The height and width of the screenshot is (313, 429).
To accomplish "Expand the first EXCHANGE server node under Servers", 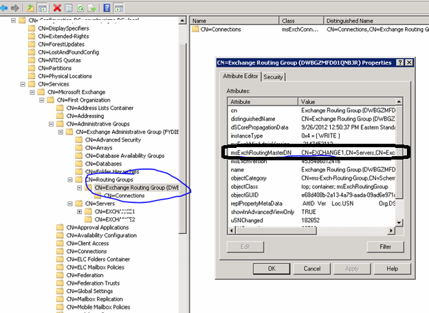I will click(79, 211).
